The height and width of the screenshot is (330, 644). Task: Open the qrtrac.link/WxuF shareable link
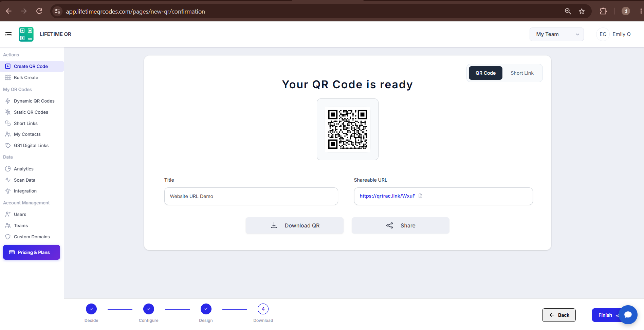pyautogui.click(x=387, y=196)
